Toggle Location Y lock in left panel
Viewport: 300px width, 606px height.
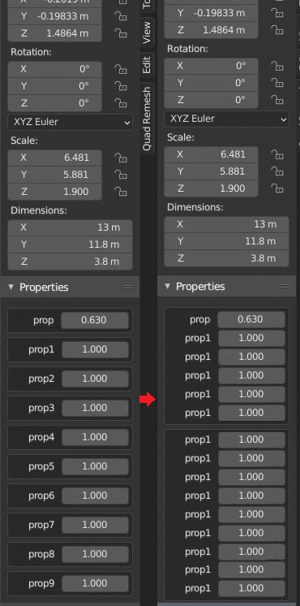pos(121,16)
